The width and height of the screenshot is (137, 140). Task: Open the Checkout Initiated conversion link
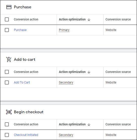click(x=26, y=135)
